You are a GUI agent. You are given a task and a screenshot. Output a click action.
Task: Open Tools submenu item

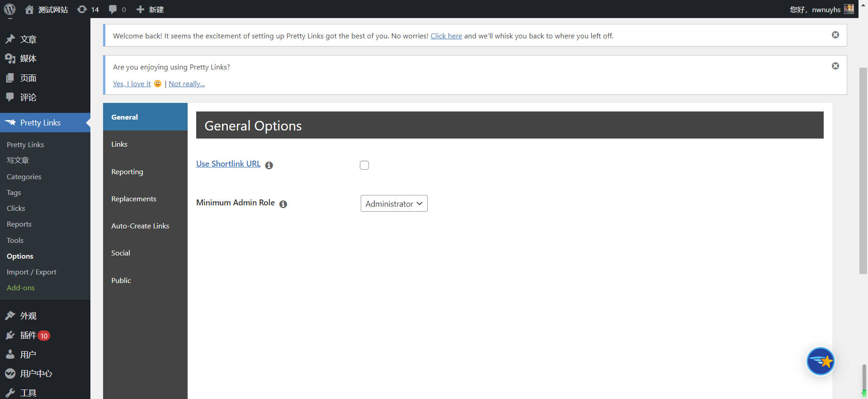(15, 240)
